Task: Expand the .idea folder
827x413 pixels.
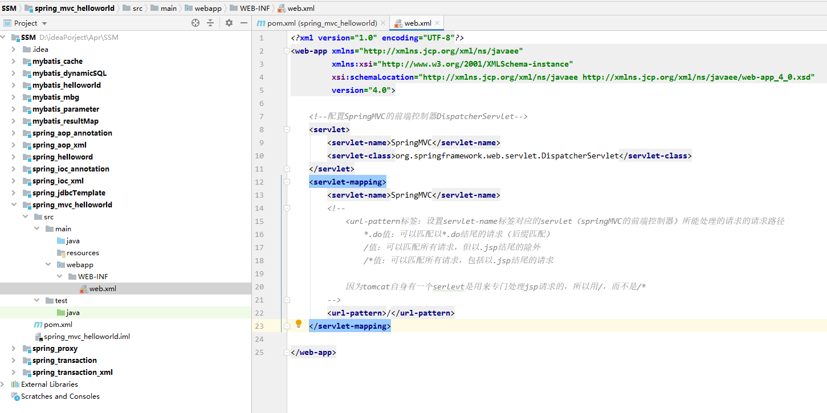Action: [14, 50]
